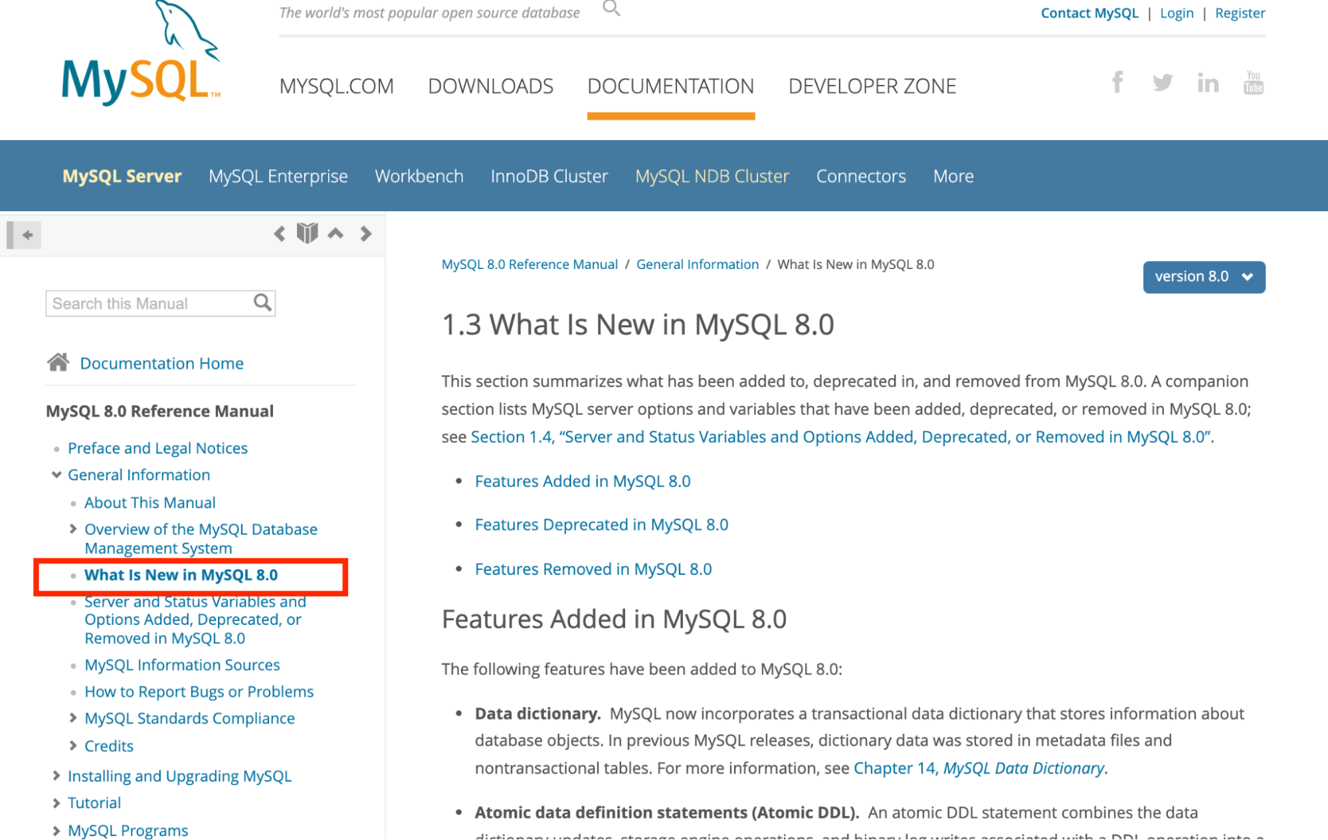The width and height of the screenshot is (1328, 840).
Task: Open About This Manual page
Action: (149, 503)
